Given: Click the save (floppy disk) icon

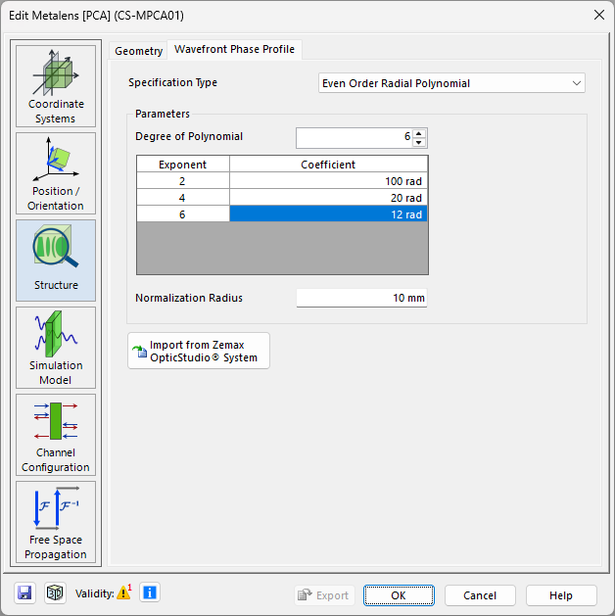Looking at the screenshot, I should [x=24, y=592].
